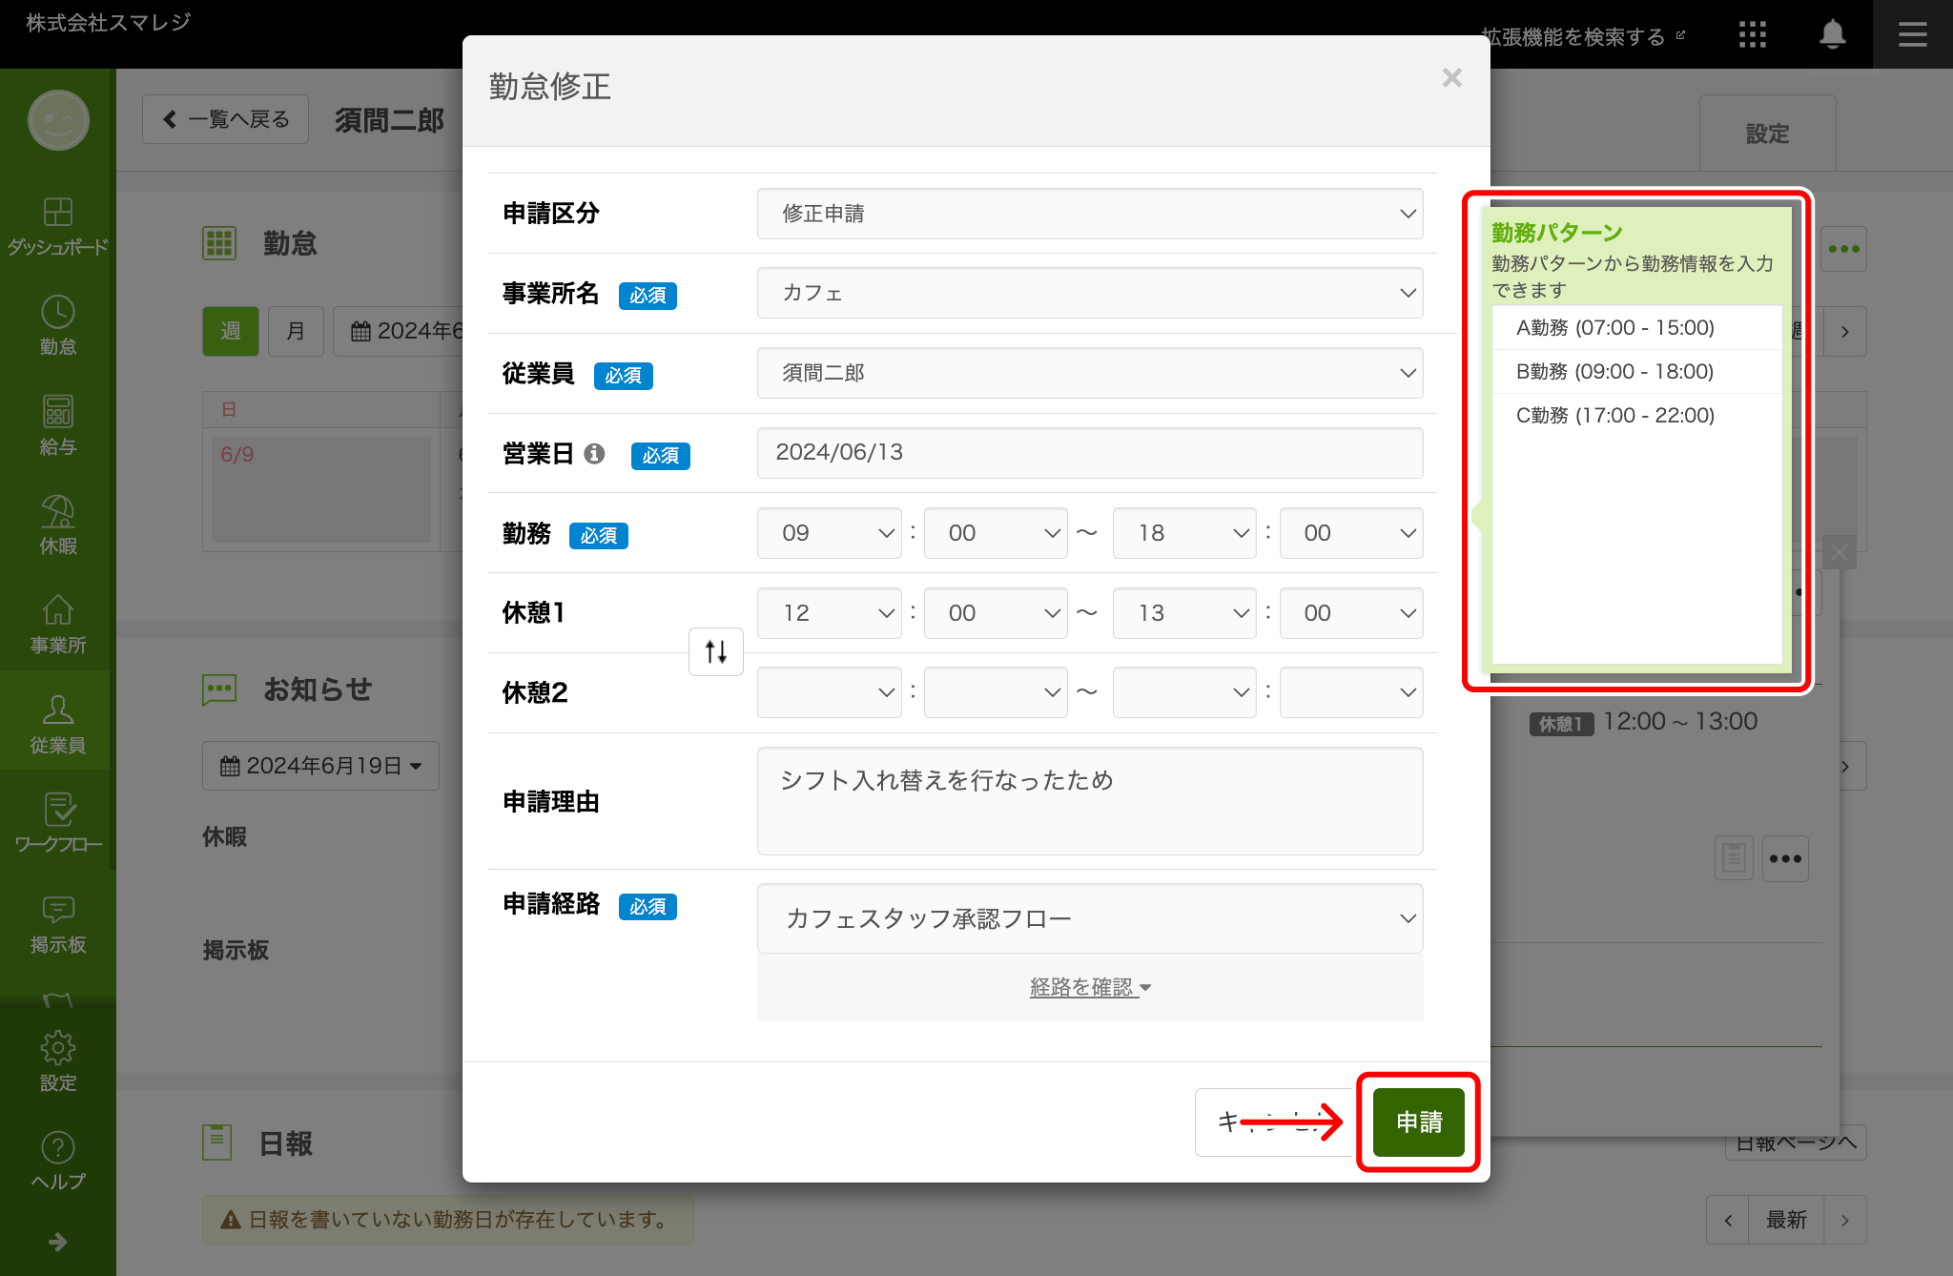Viewport: 1953px width, 1276px height.
Task: Click the 申請 submit button
Action: pos(1417,1122)
